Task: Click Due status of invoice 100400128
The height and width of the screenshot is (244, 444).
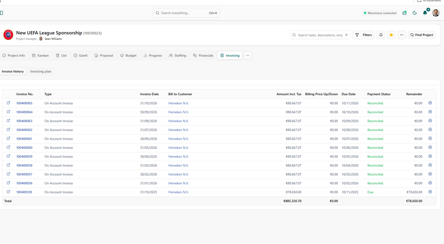Action: pos(370,192)
